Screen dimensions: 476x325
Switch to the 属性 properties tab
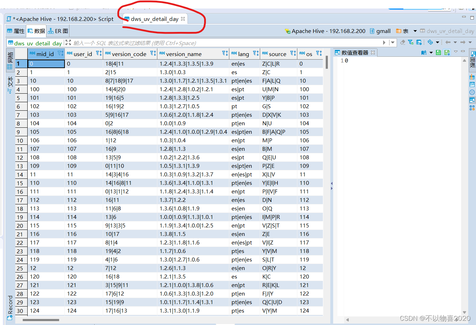(16, 31)
